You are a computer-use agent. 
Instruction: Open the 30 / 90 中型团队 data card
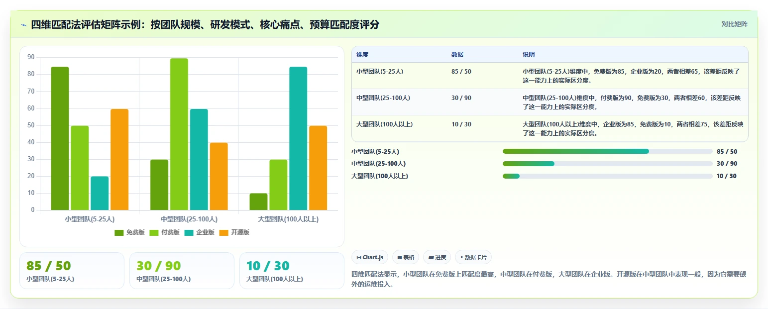pyautogui.click(x=182, y=271)
